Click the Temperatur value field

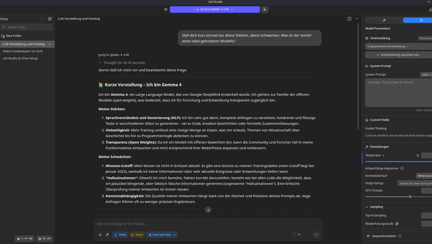coord(427,156)
